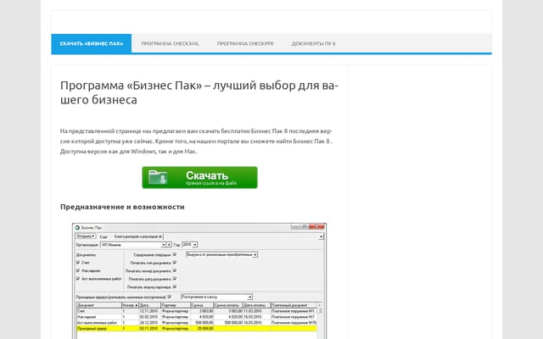
Task: Click the date 12.11.2010 cell
Action: point(148,311)
